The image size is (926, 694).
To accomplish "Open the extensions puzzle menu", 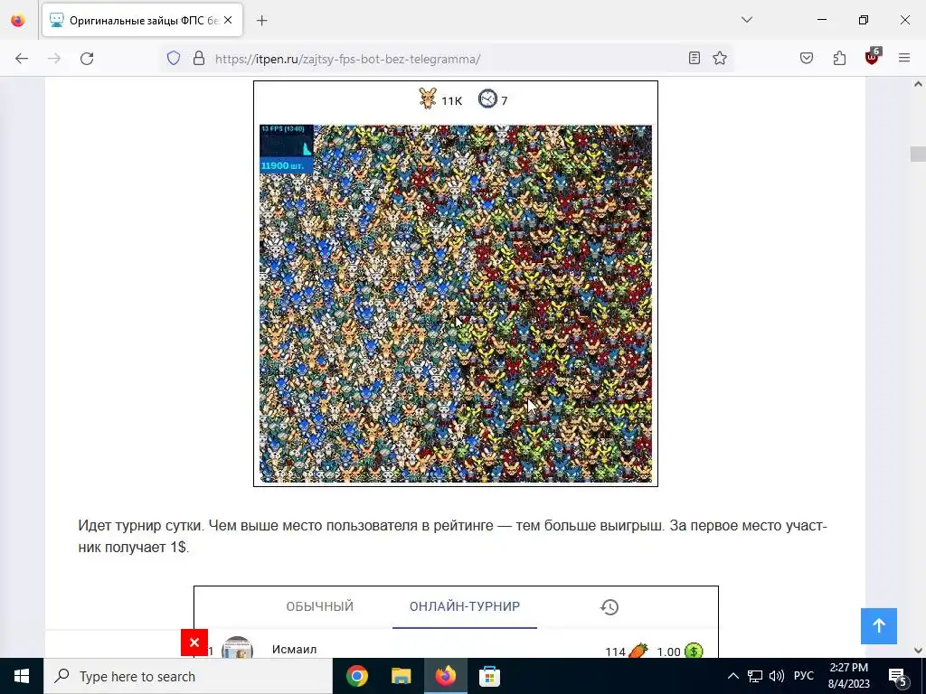I will pos(839,58).
